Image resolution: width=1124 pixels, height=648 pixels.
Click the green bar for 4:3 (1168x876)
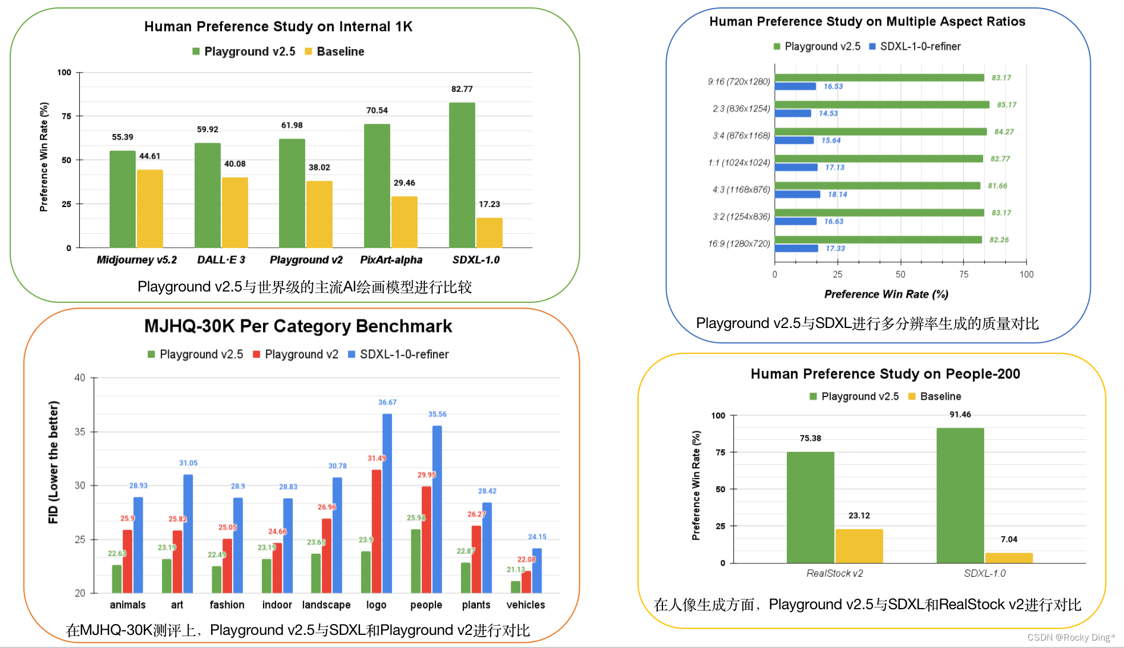878,185
